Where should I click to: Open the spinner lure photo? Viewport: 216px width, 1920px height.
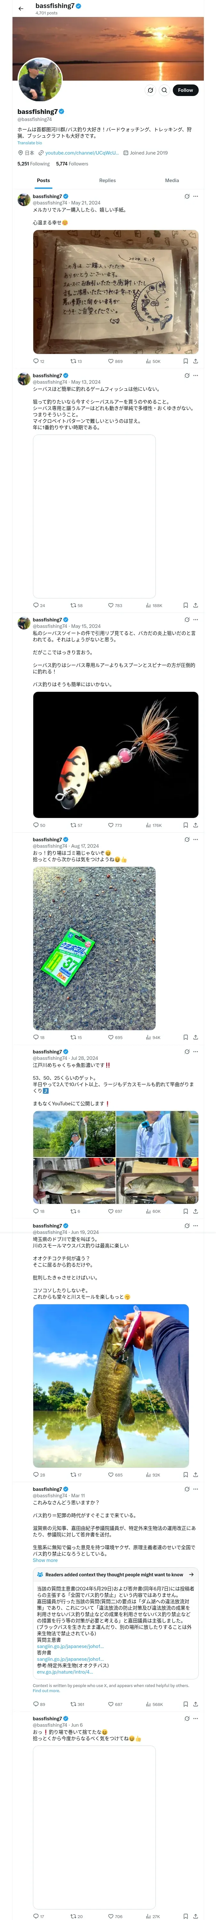coord(116,755)
